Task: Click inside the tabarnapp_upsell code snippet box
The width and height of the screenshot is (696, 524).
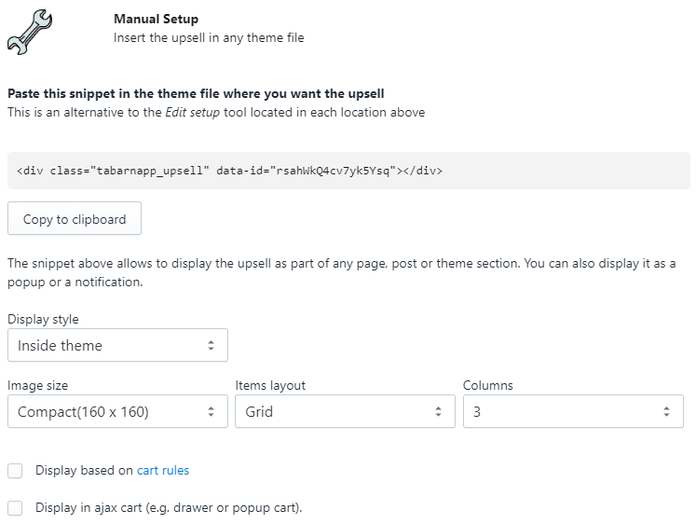Action: 348,171
